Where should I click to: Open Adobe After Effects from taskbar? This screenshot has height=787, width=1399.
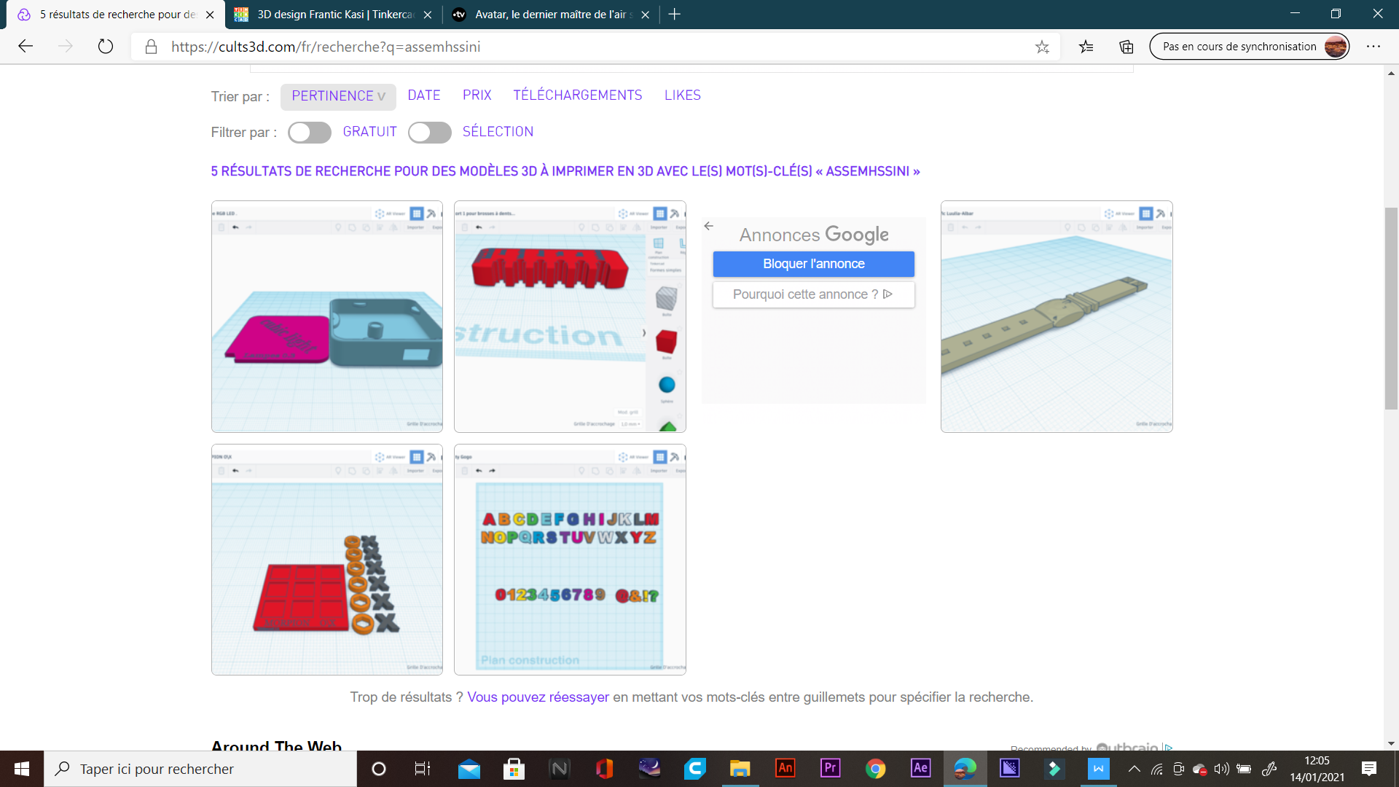[920, 768]
